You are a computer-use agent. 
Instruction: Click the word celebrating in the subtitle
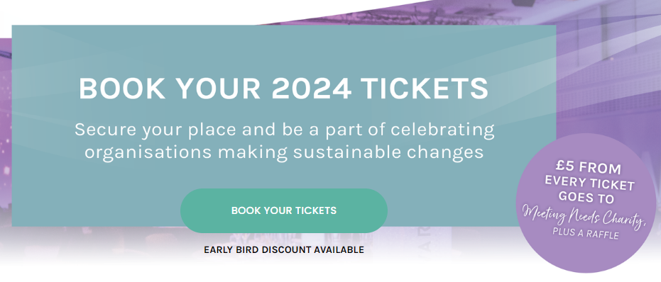[x=442, y=130]
